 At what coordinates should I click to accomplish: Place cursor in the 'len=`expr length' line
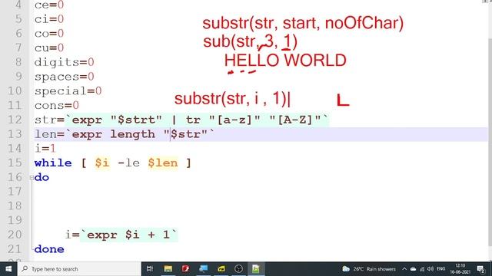point(125,134)
